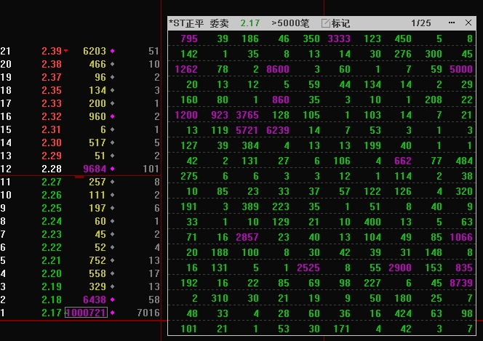Click the 662 order cell in the popup
The image size is (483, 341).
403,161
